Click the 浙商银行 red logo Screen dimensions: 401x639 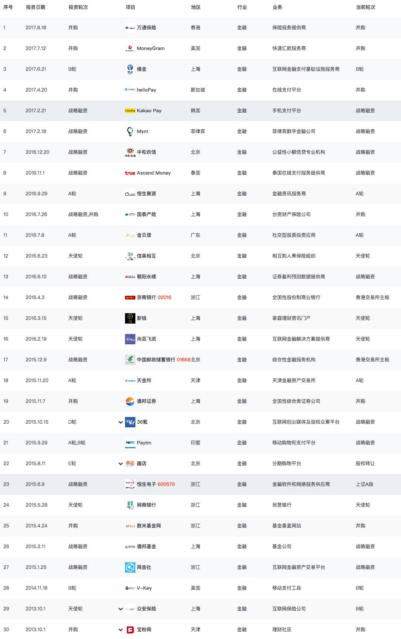[x=130, y=298]
